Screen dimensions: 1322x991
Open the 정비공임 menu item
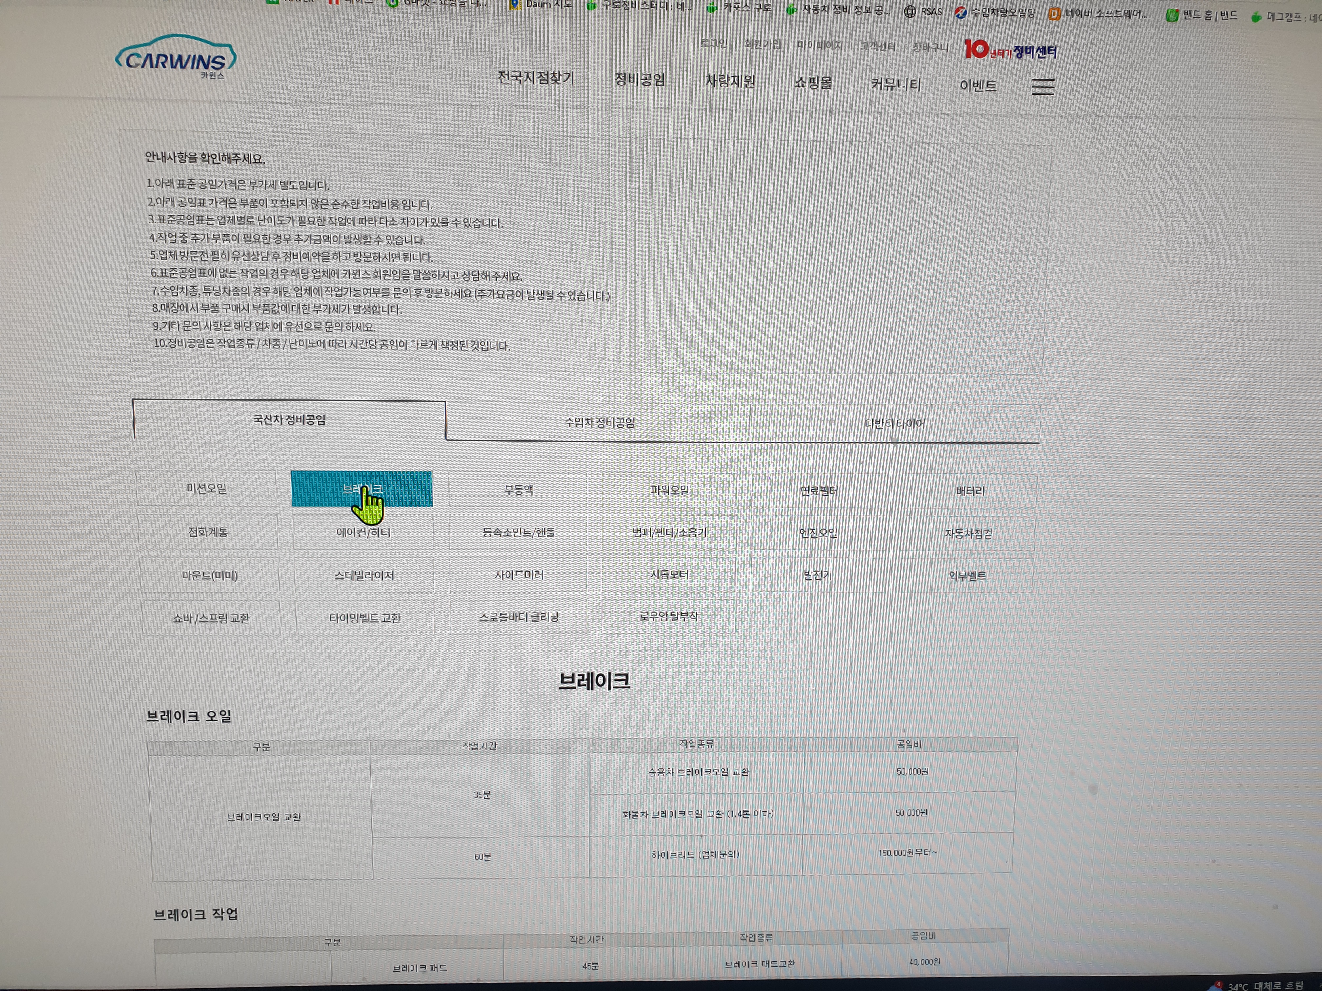point(639,80)
